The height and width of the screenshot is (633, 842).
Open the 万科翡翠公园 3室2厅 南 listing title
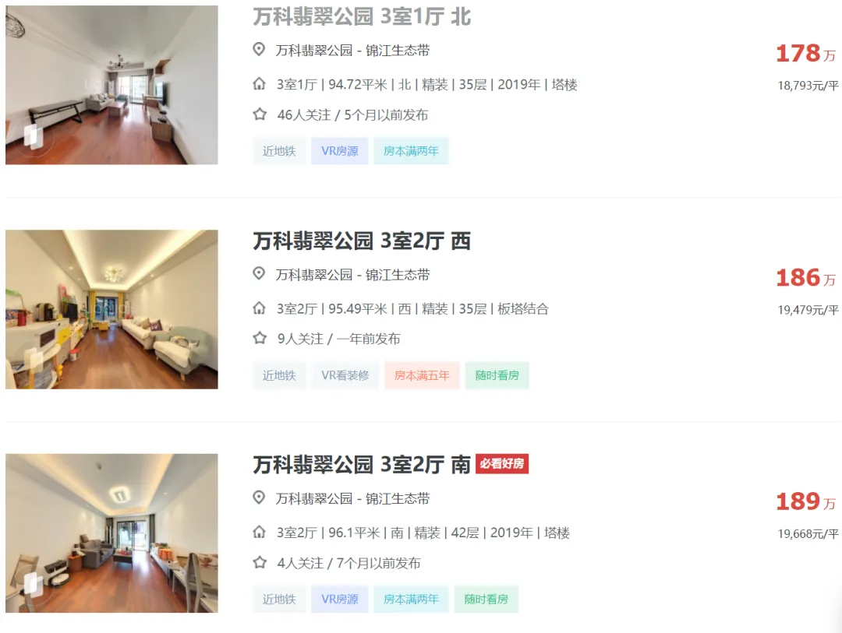click(362, 464)
